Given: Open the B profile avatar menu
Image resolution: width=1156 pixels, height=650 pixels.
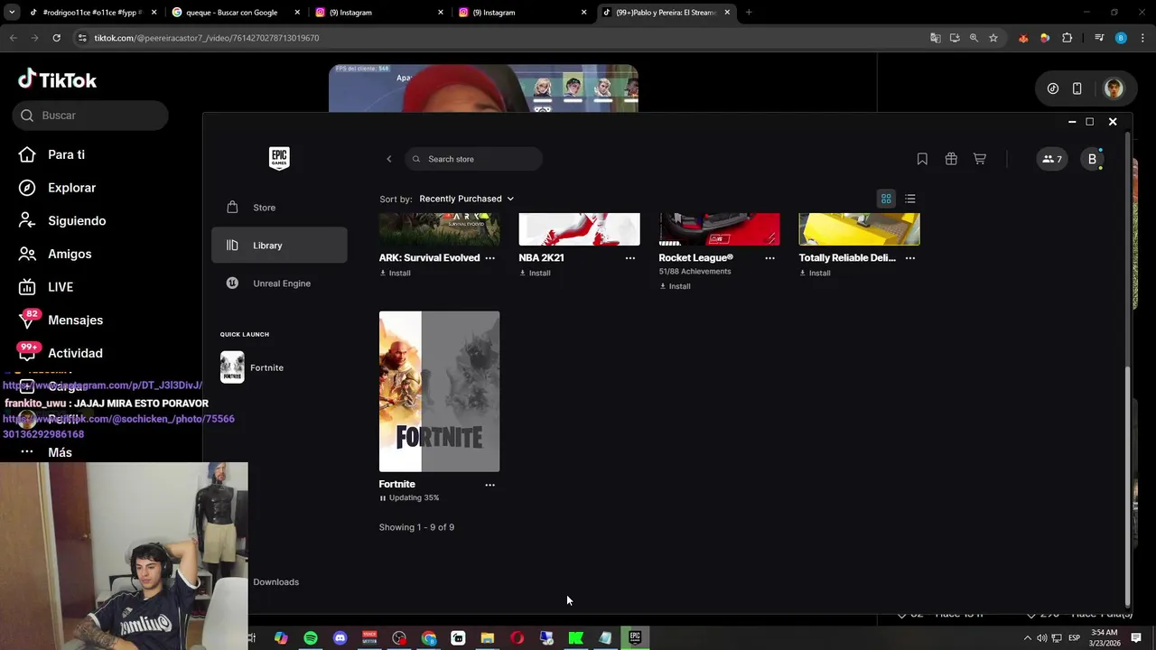Looking at the screenshot, I should pos(1092,159).
